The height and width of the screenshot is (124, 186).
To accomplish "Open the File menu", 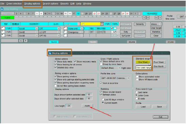I will tap(2, 4).
